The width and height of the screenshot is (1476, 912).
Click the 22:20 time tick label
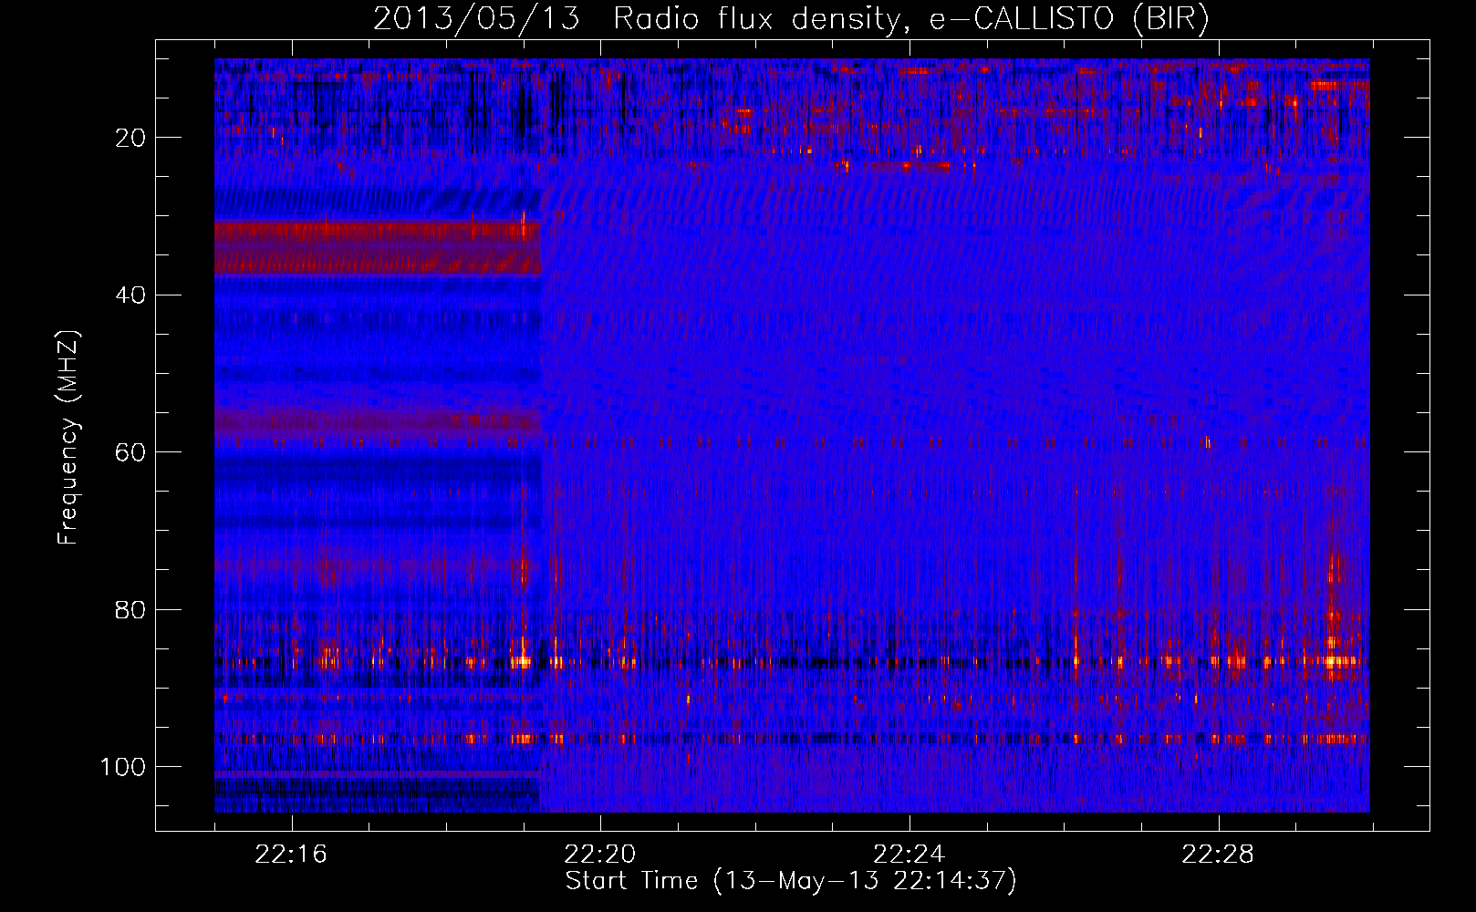click(x=600, y=855)
